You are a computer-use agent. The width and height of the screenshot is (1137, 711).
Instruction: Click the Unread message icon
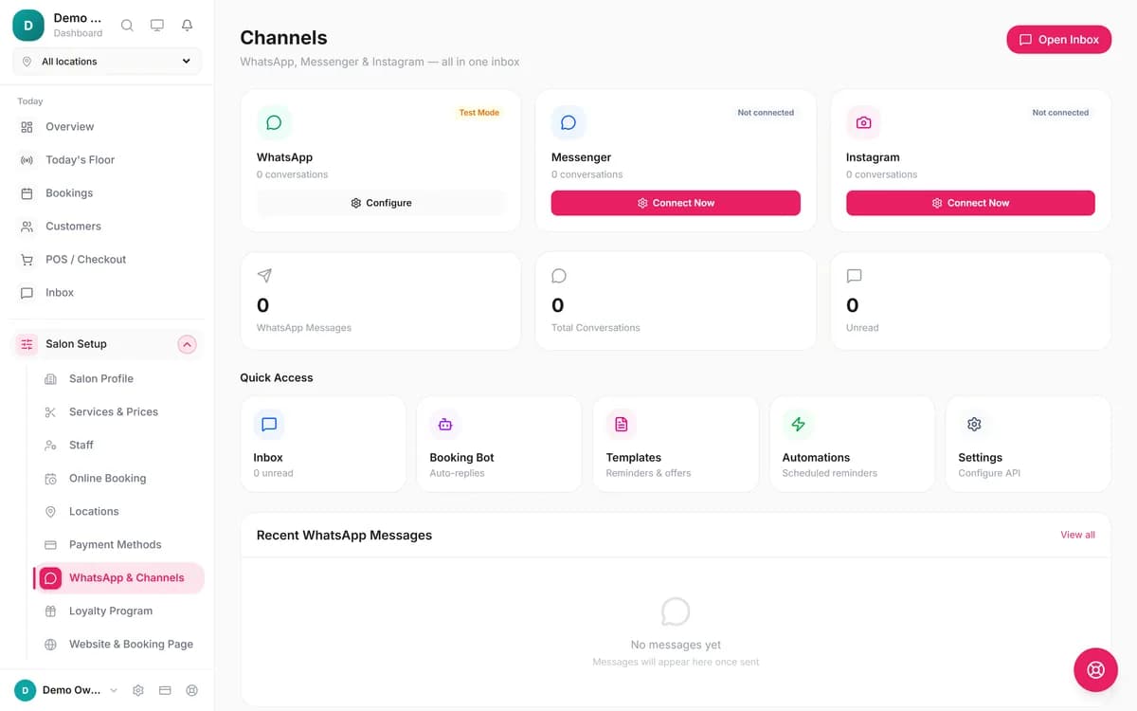(854, 276)
